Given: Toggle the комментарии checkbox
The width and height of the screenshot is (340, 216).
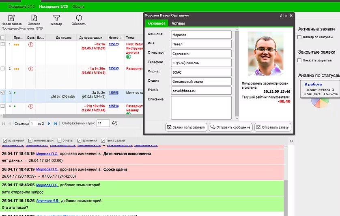Looking at the screenshot, I should coord(30,141).
